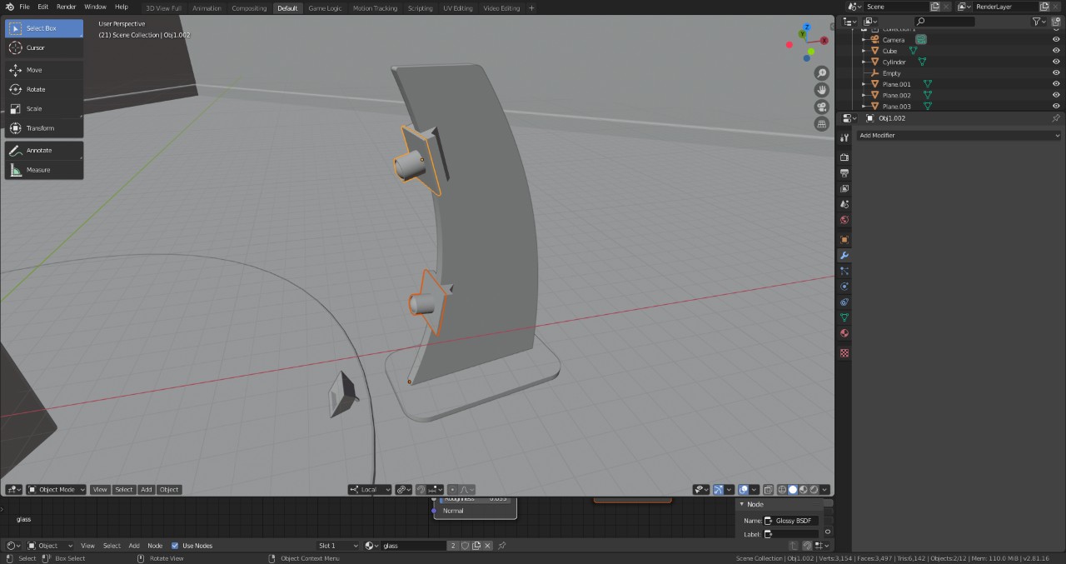Open the View Layer properties tab
The image size is (1066, 564).
pyautogui.click(x=844, y=189)
